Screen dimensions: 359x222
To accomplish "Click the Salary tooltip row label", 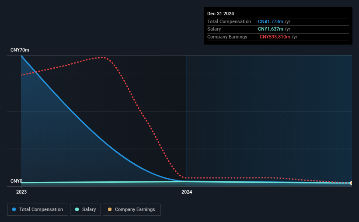I will tap(214, 29).
